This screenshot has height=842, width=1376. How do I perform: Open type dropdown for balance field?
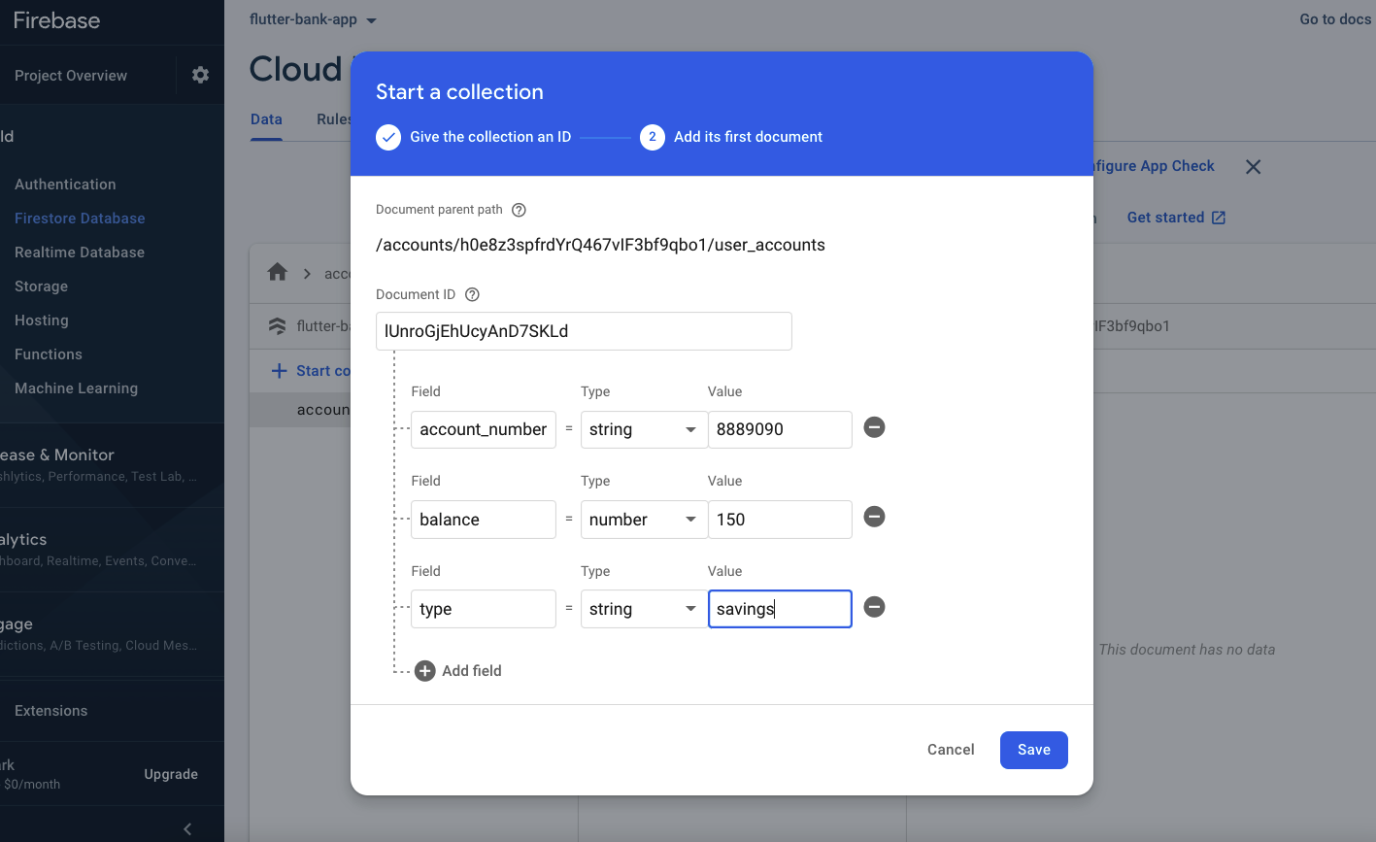[644, 520]
